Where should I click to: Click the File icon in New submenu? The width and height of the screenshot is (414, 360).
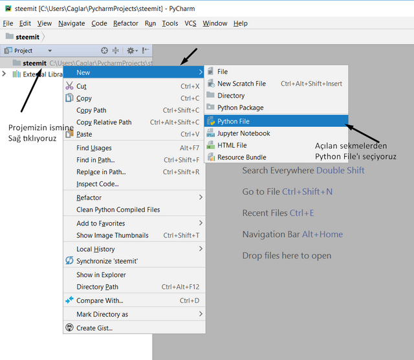click(x=210, y=71)
